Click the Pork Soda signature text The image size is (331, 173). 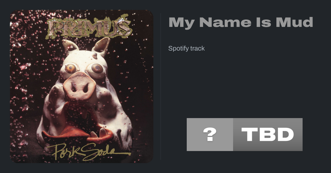point(88,151)
